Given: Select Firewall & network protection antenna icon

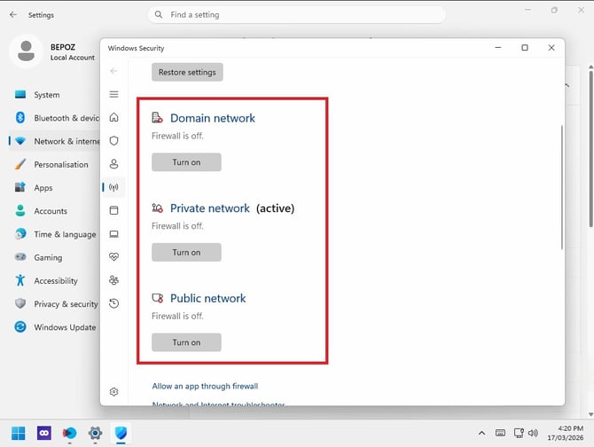Looking at the screenshot, I should pos(113,187).
